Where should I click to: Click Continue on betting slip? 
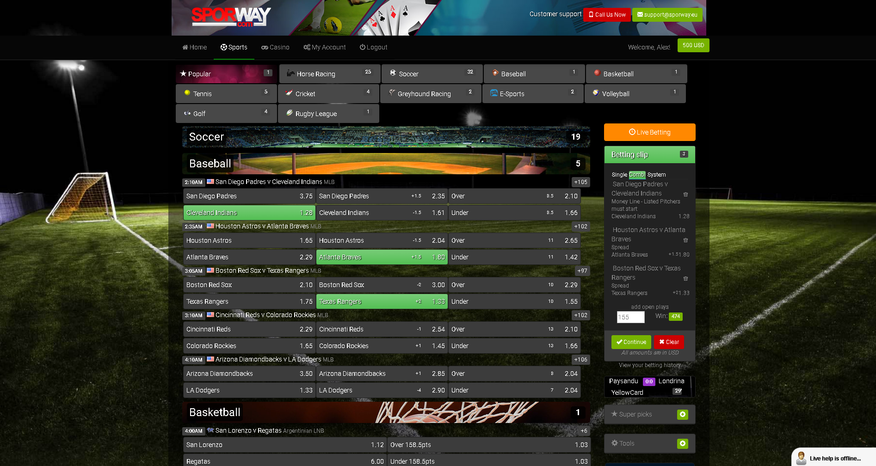(631, 342)
